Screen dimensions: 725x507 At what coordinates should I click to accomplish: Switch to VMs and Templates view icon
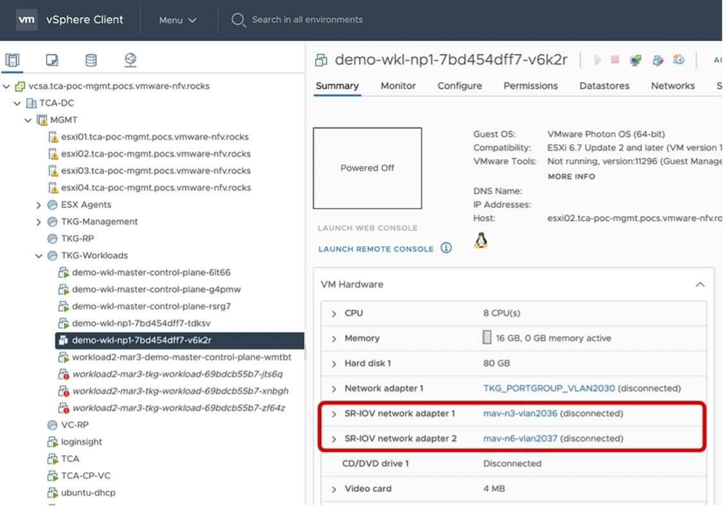click(x=52, y=60)
